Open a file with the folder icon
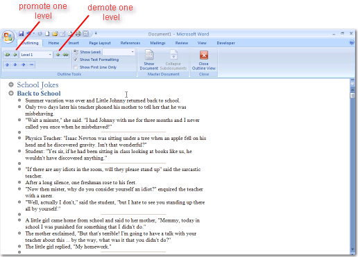358x257 pixels. point(55,34)
